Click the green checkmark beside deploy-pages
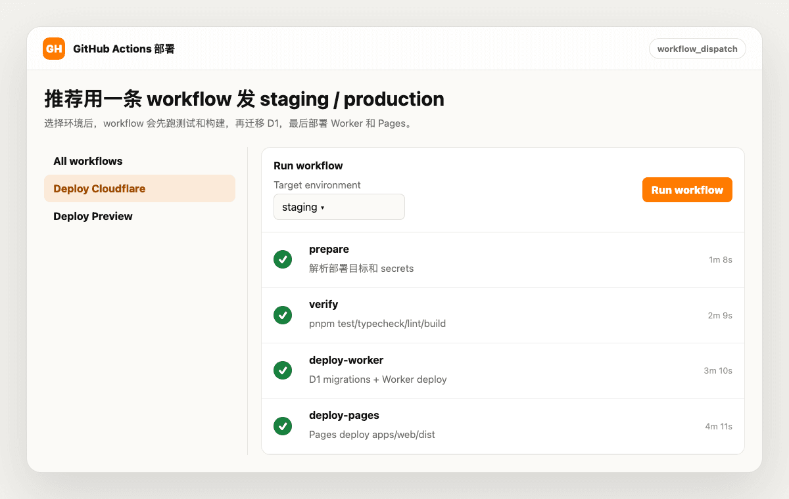The image size is (789, 499). [283, 426]
